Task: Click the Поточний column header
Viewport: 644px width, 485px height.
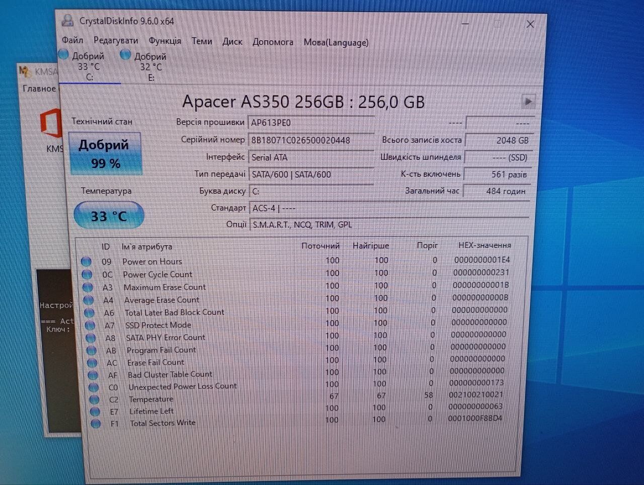Action: pyautogui.click(x=320, y=246)
